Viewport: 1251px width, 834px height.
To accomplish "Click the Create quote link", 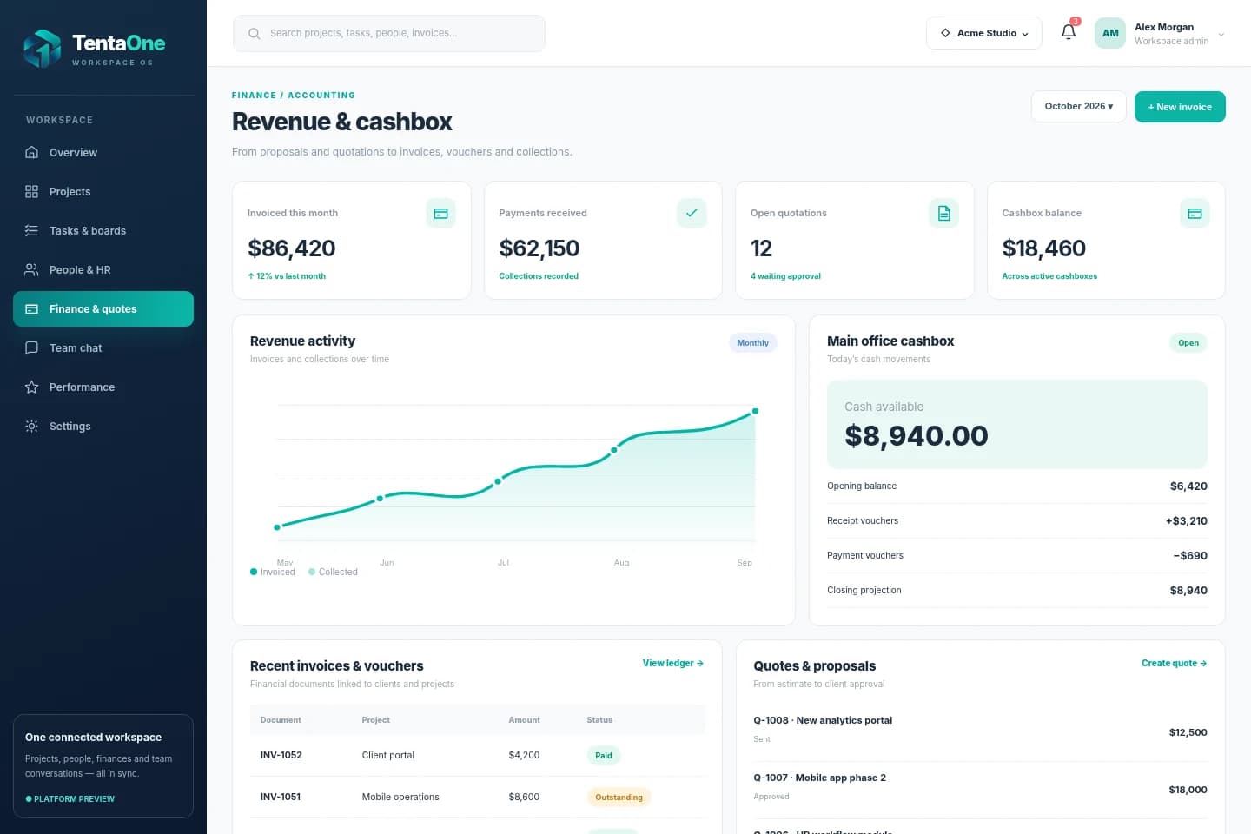I will (x=1175, y=663).
